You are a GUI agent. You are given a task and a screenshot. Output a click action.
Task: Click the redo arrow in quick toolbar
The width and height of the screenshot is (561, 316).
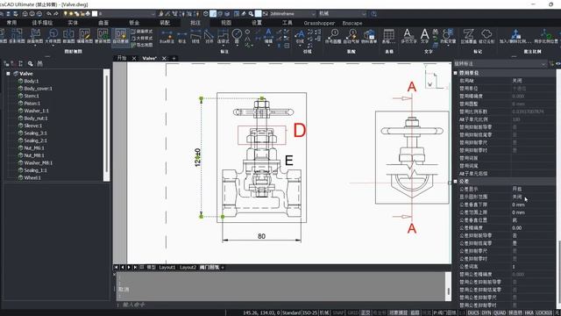click(56, 14)
